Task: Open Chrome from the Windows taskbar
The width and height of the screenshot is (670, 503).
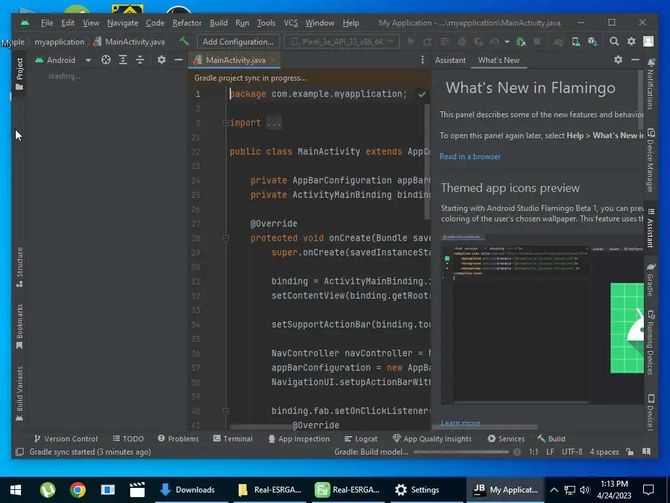Action: [x=78, y=490]
